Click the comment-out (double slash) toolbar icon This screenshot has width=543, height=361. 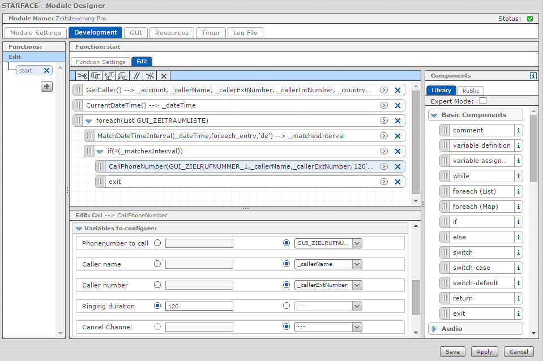(136, 76)
